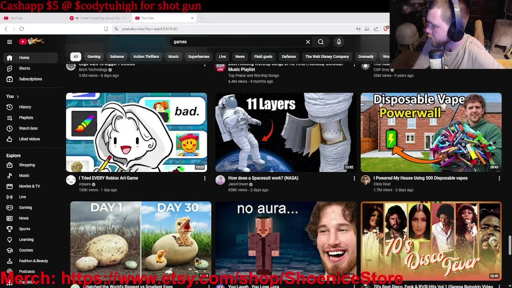512x288 pixels.
Task: Click the browser address bar URL
Action: pyautogui.click(x=150, y=29)
